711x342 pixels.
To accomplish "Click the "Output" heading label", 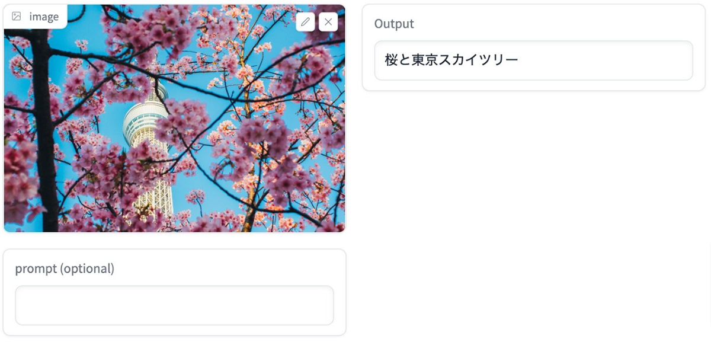I will pos(394,24).
